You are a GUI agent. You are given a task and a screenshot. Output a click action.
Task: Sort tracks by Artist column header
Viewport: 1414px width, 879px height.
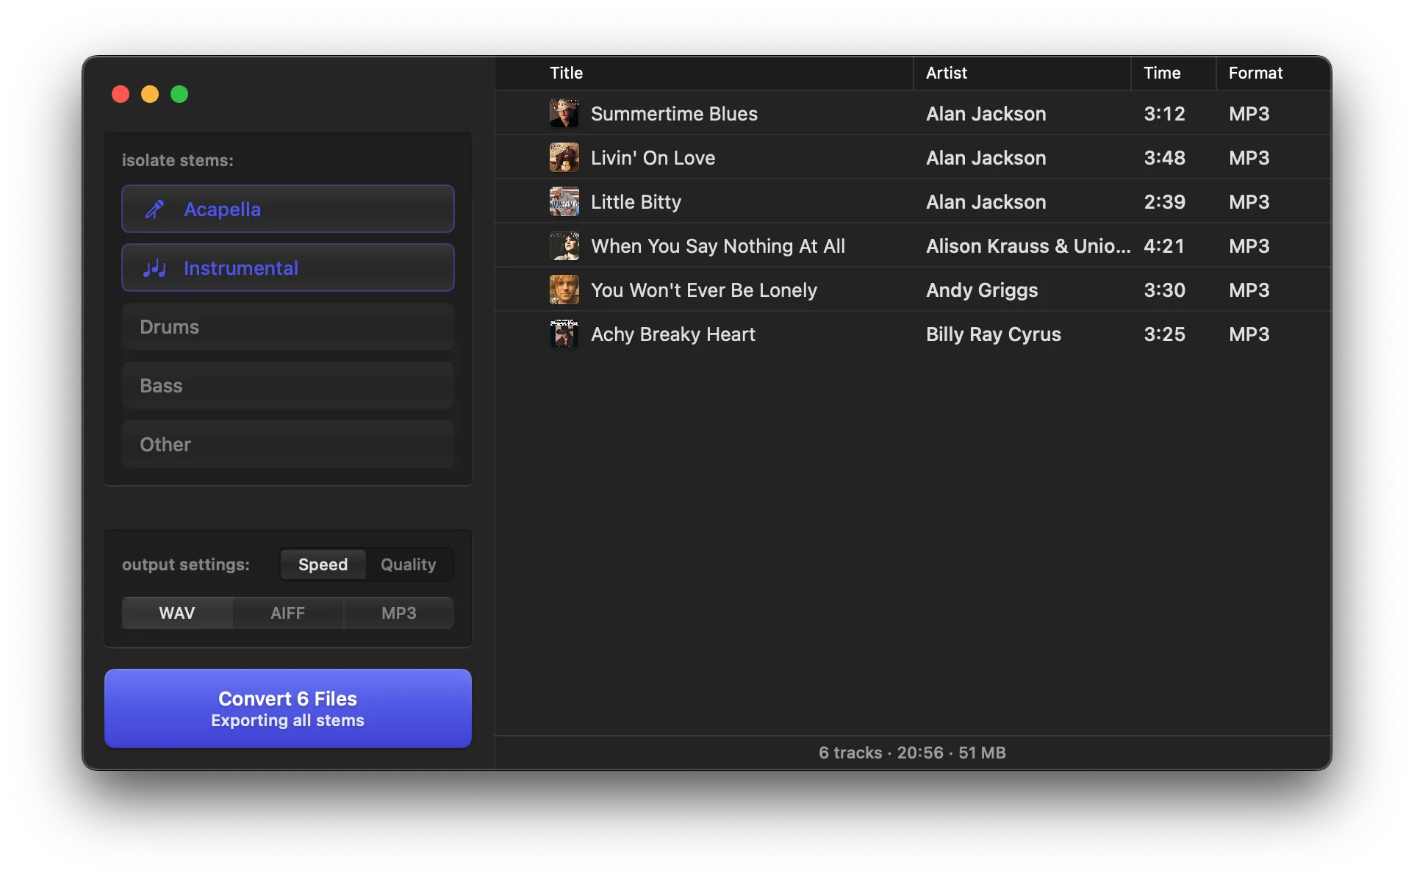pos(946,73)
